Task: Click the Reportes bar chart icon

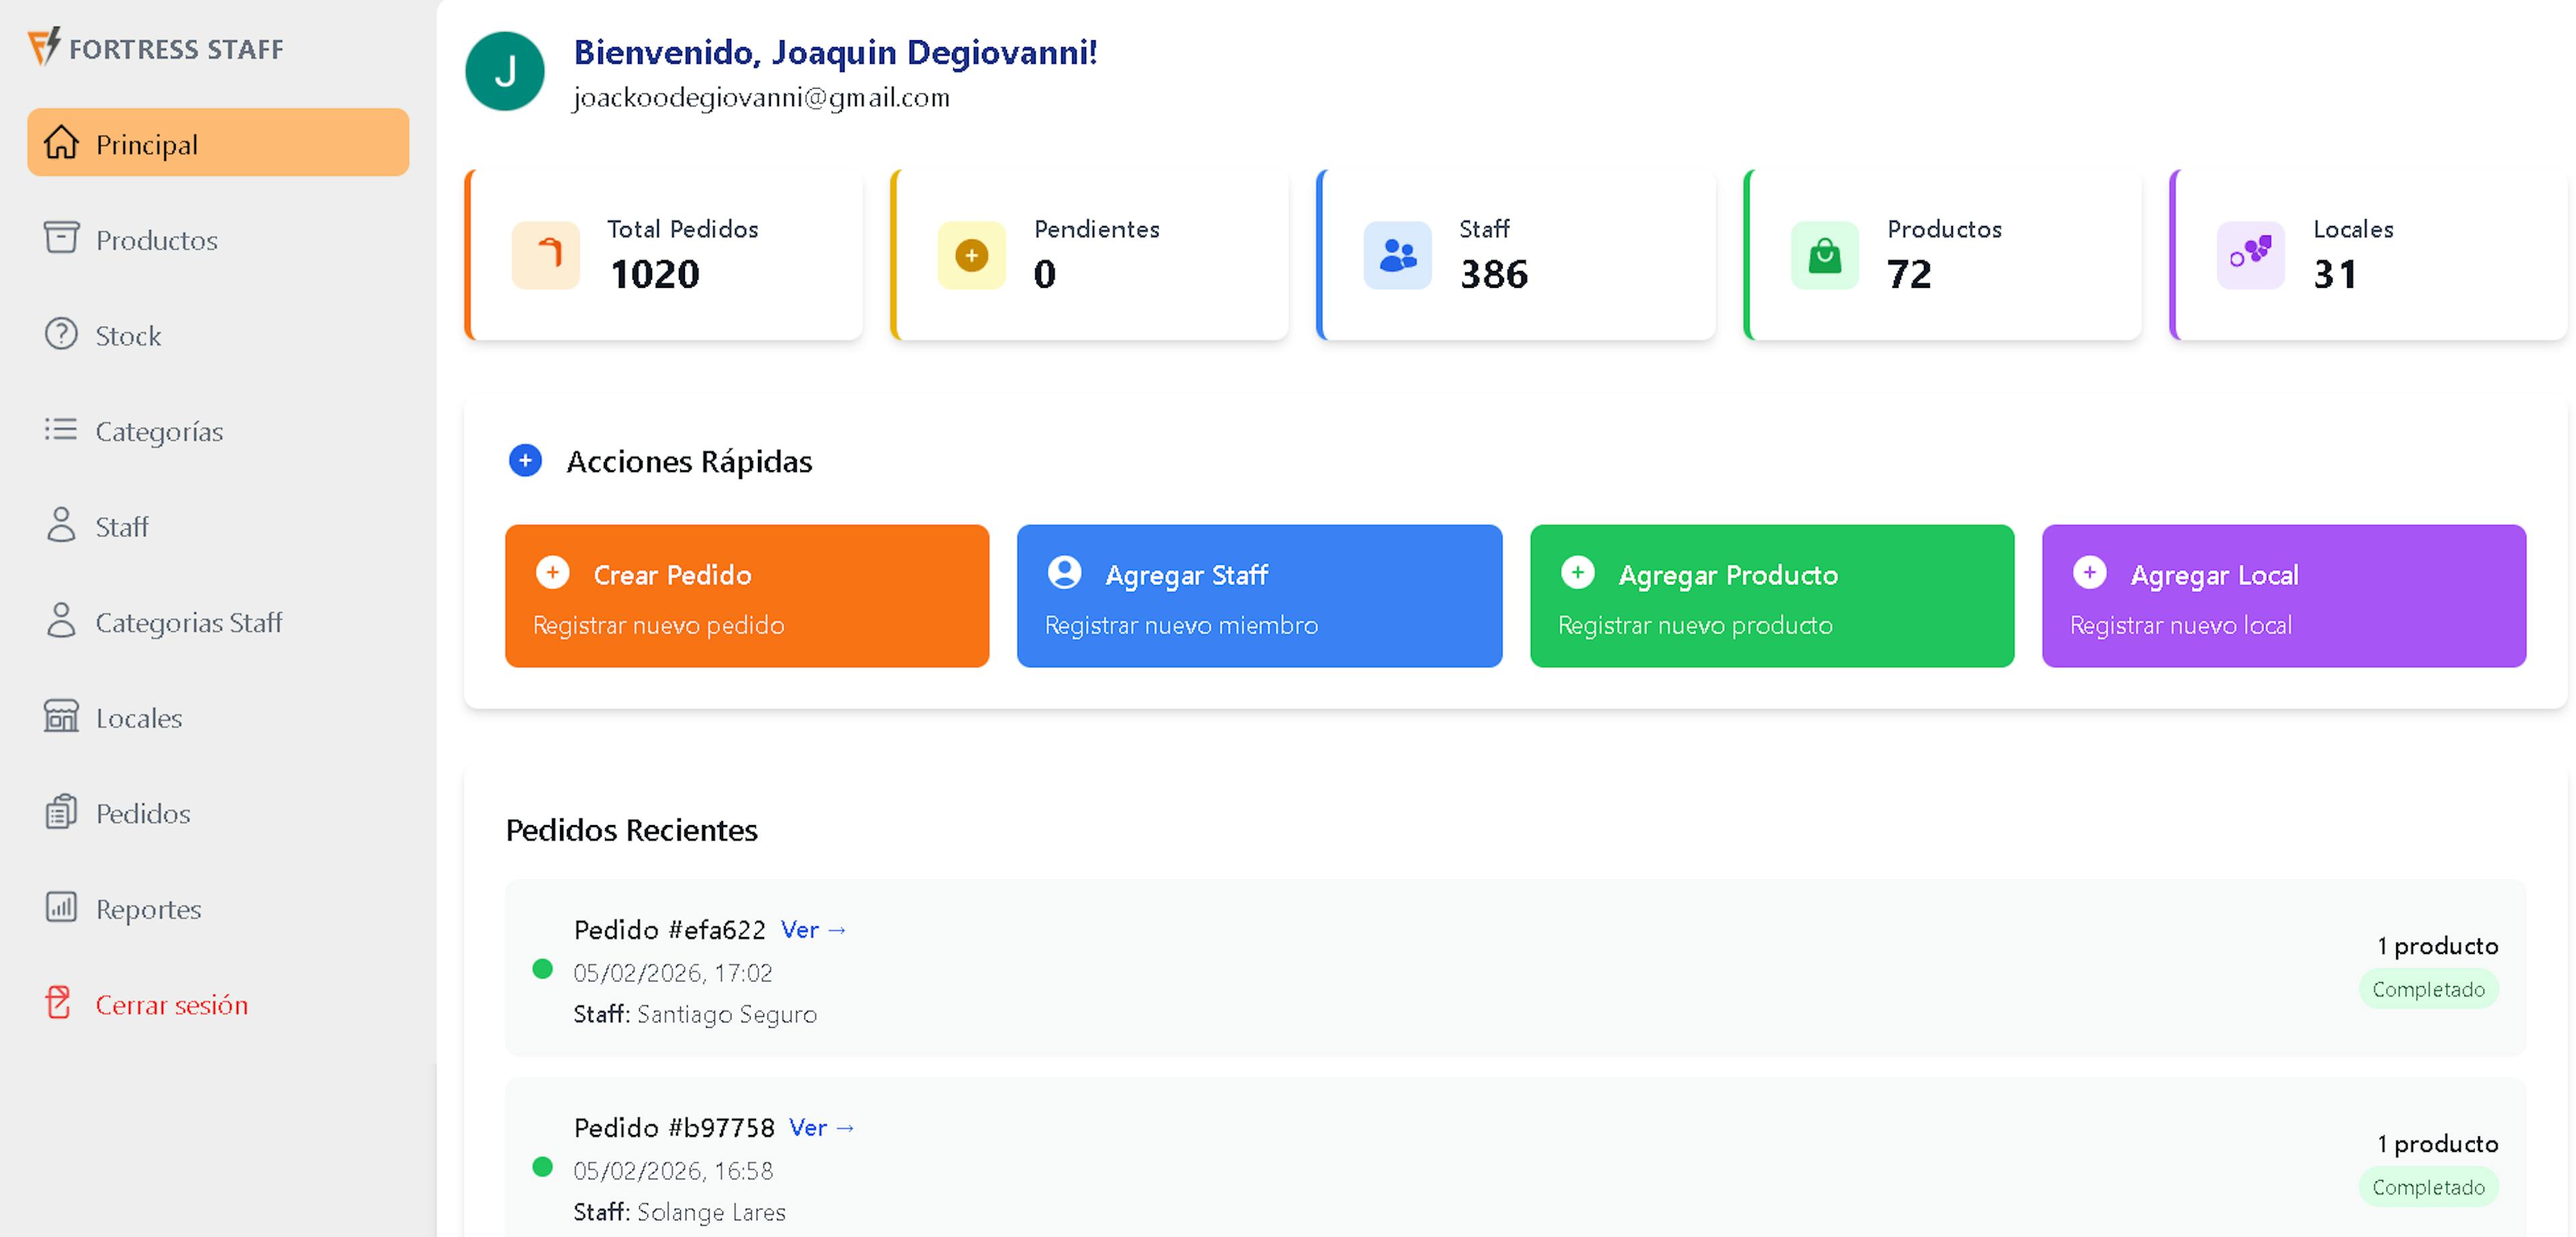Action: pos(61,907)
